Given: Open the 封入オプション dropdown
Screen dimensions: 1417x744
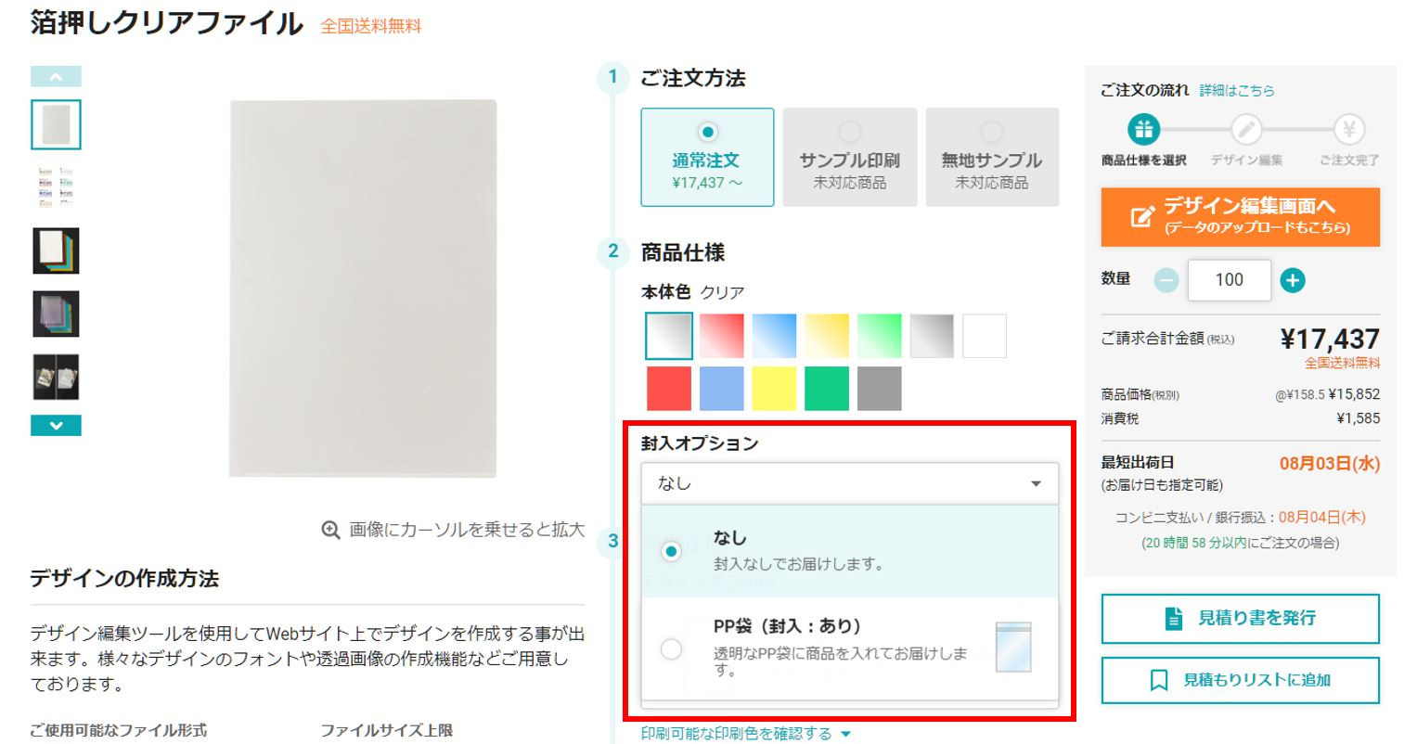Looking at the screenshot, I should coord(850,483).
